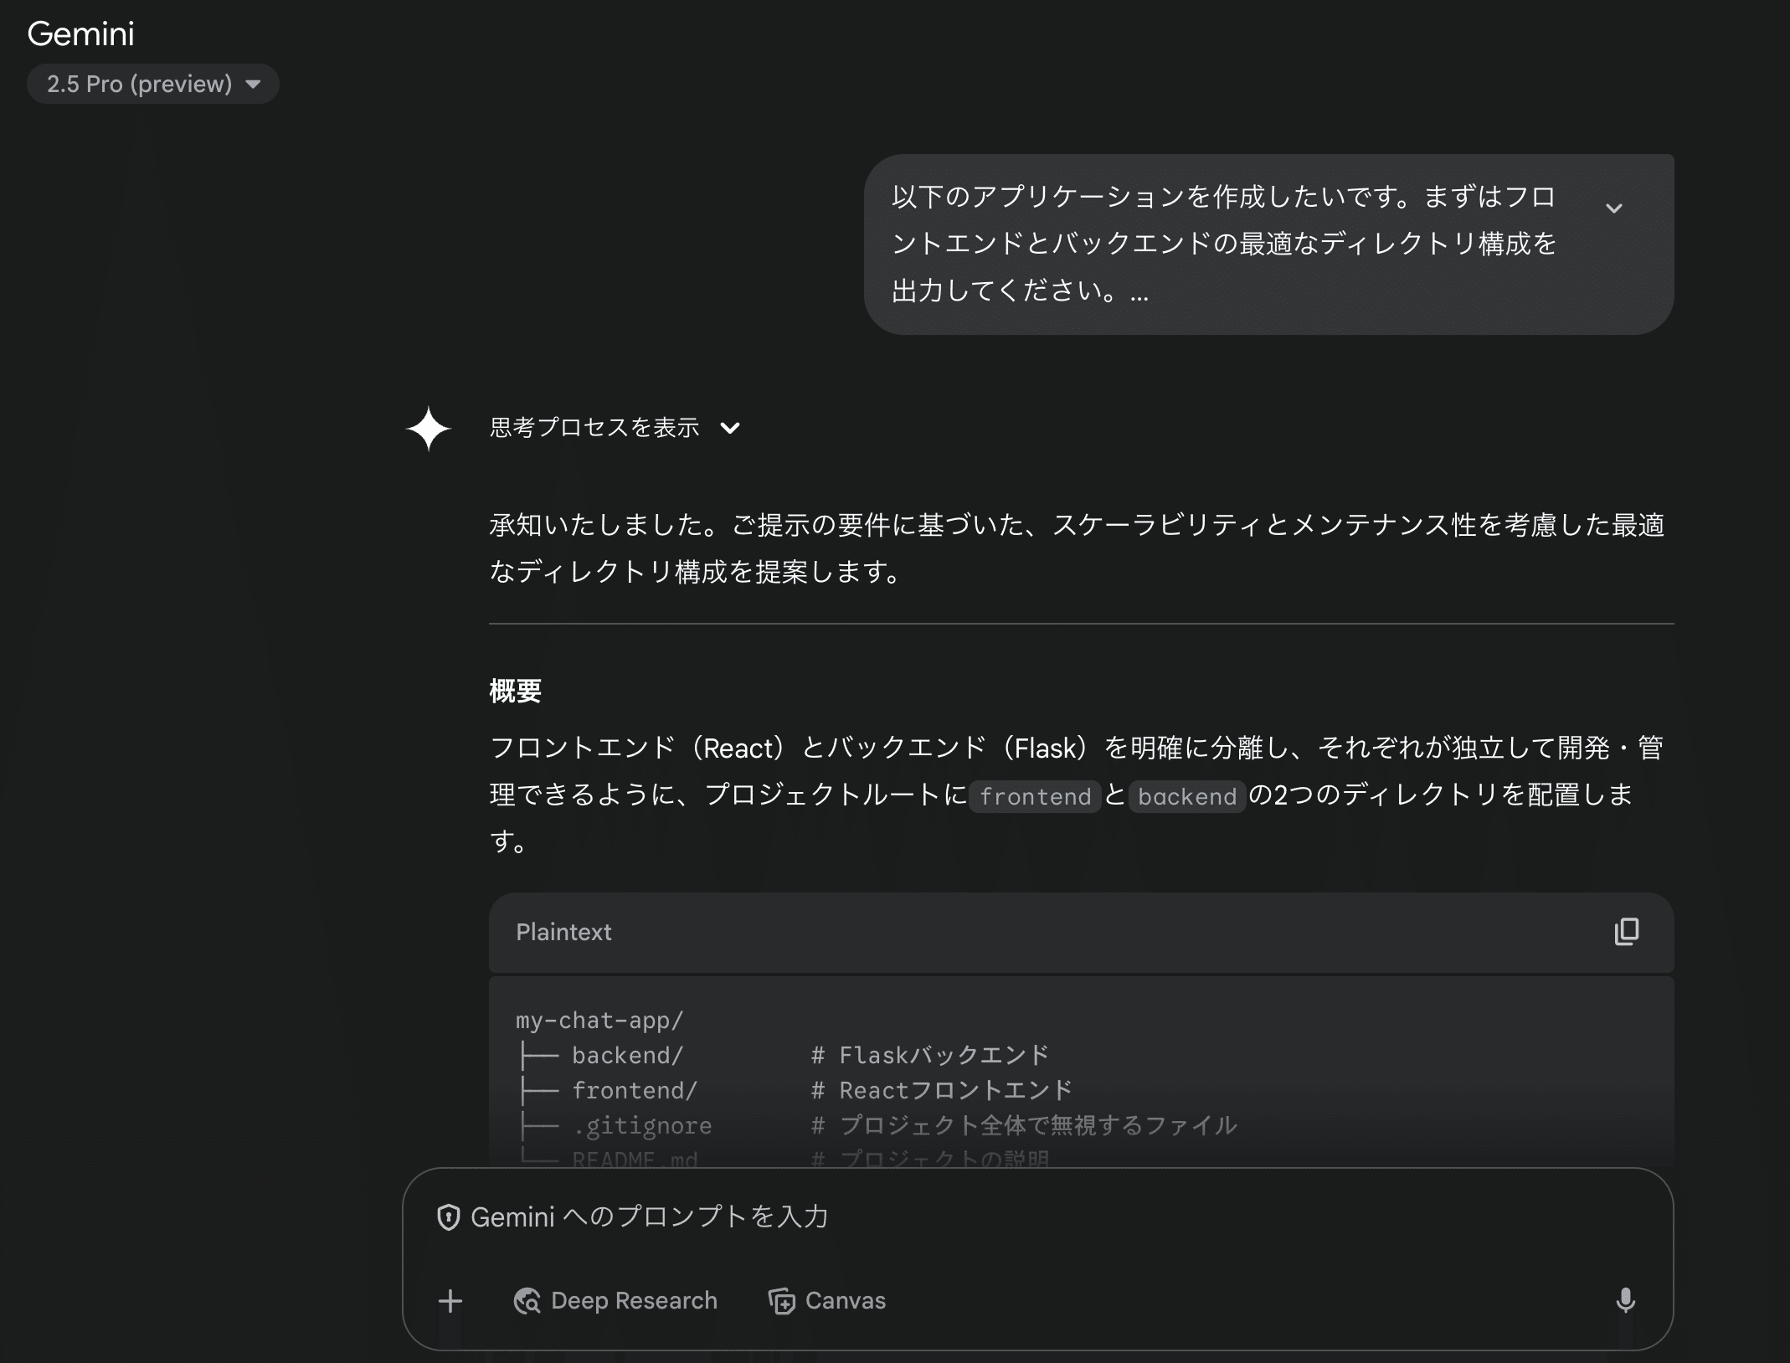Click the shield icon in the prompt bar
The height and width of the screenshot is (1363, 1790).
pos(449,1218)
